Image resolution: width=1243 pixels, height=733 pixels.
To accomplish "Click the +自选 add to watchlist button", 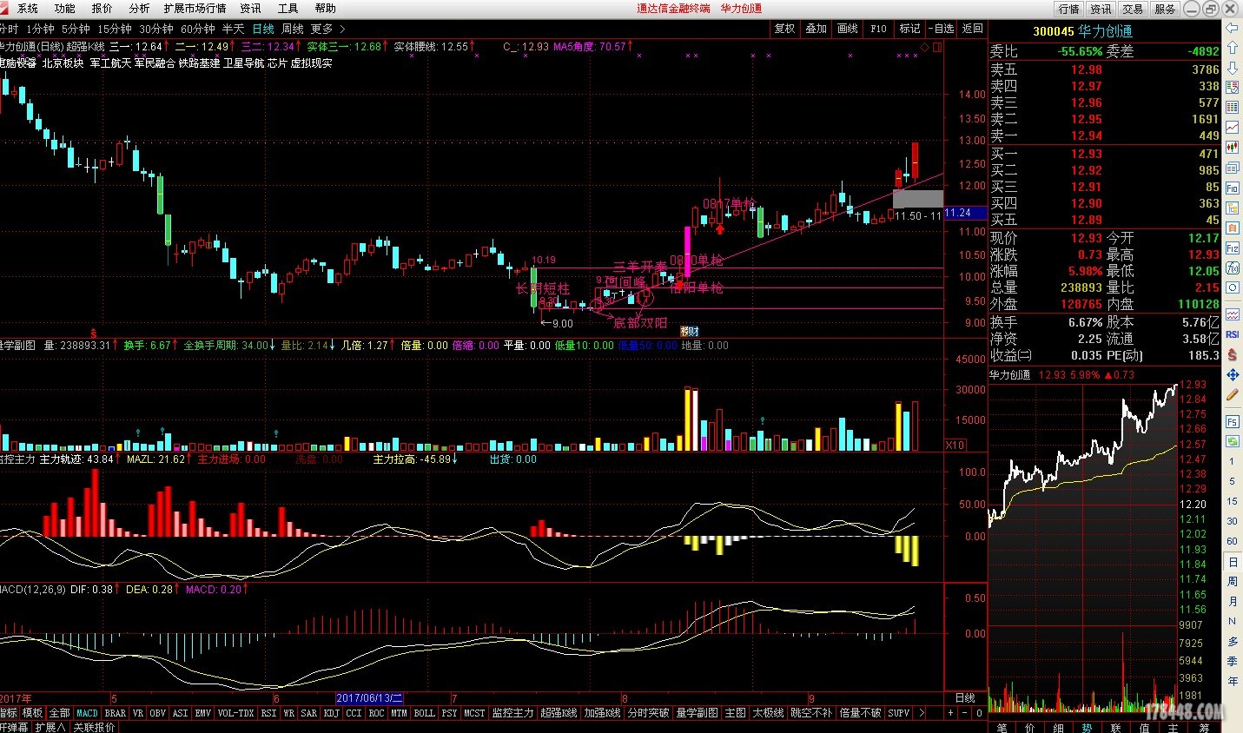I will 941,29.
